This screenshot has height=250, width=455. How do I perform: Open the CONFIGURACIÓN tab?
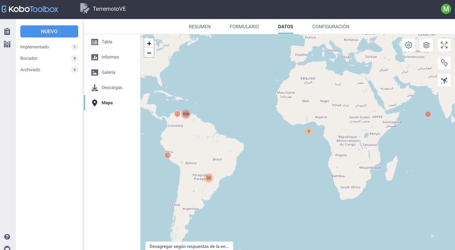pos(331,27)
